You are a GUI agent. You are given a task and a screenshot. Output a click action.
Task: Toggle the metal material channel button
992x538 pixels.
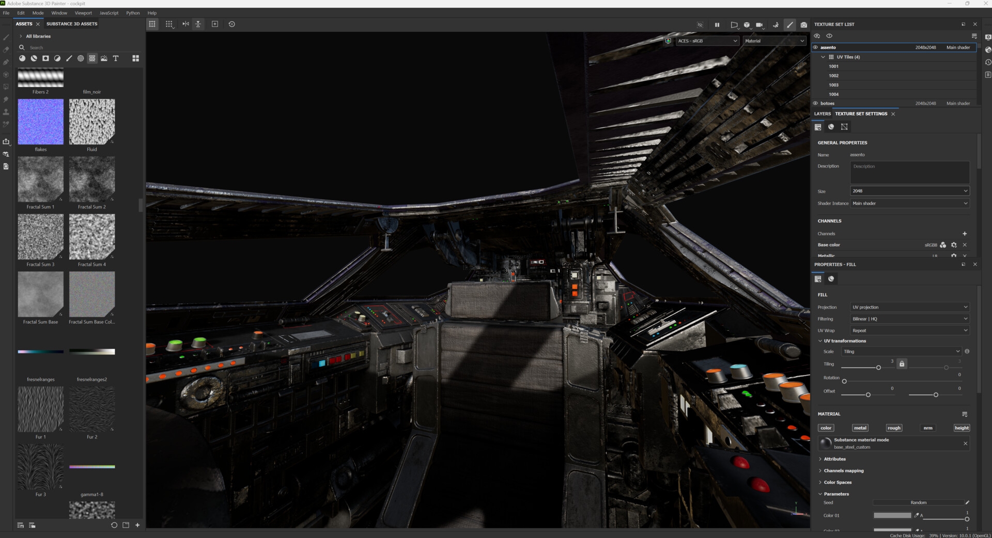point(860,428)
